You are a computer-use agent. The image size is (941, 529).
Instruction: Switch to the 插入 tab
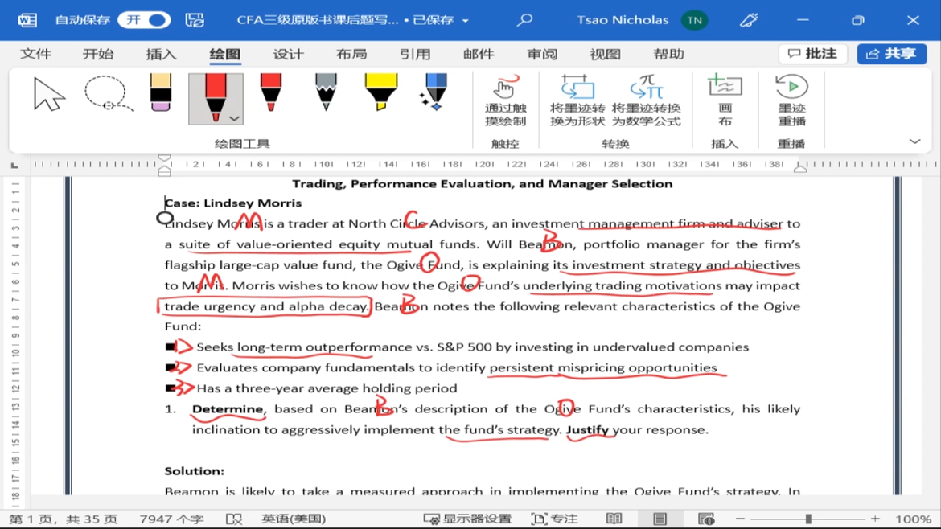click(161, 54)
